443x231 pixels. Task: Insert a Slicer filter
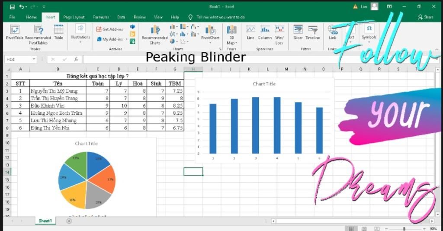[x=298, y=32]
